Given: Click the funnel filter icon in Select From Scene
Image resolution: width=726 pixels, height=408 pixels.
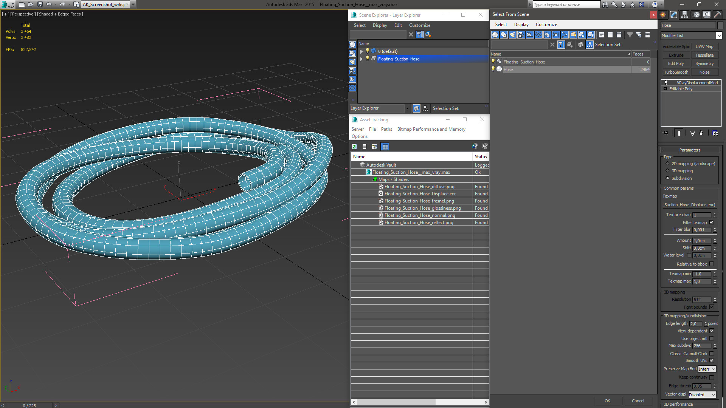Looking at the screenshot, I should tap(630, 35).
